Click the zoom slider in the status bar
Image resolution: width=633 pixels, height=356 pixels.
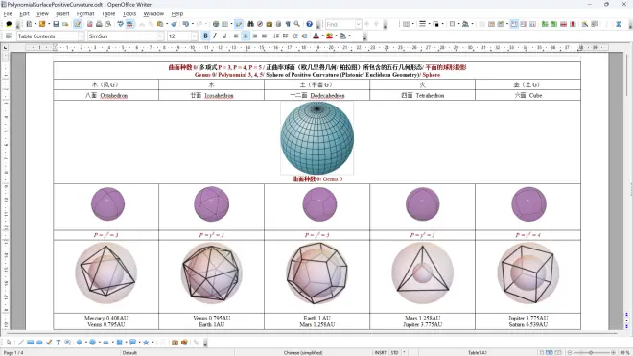(591, 353)
